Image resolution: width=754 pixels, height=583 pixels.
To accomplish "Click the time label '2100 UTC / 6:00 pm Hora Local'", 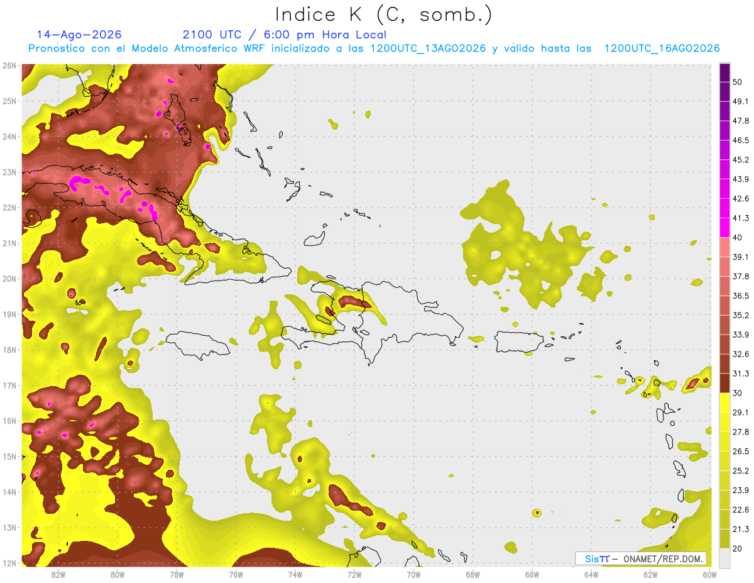I will point(285,35).
